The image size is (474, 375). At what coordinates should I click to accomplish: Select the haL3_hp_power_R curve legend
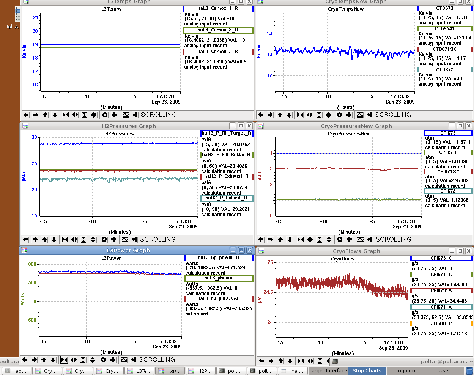(x=219, y=258)
